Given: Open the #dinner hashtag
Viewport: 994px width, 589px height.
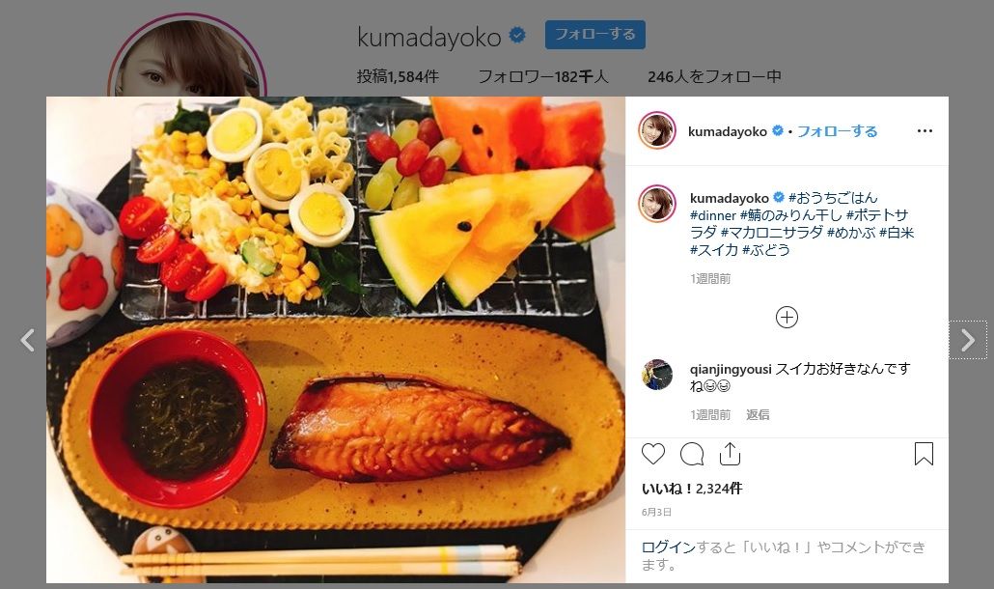Looking at the screenshot, I should click(x=713, y=215).
